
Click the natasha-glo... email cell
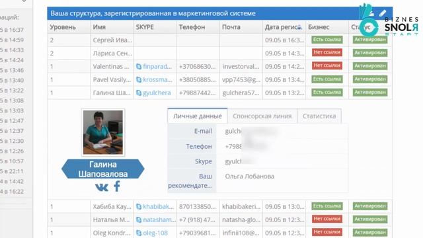click(x=241, y=220)
